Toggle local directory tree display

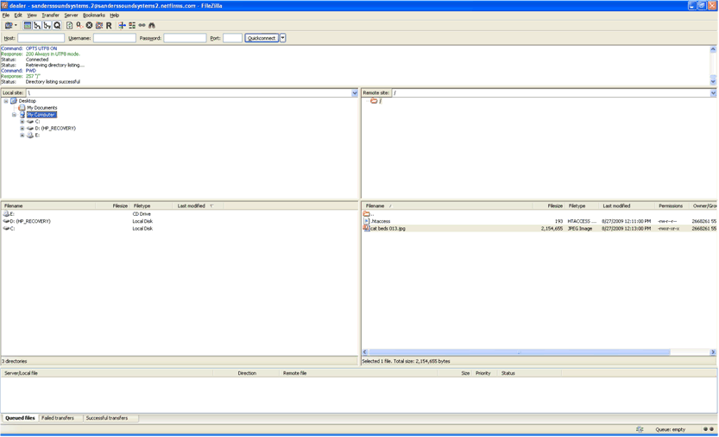pos(37,26)
